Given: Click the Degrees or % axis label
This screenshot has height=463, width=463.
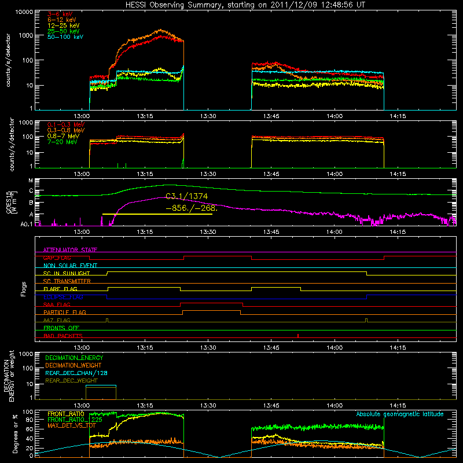Looking at the screenshot, I should pos(15,434).
